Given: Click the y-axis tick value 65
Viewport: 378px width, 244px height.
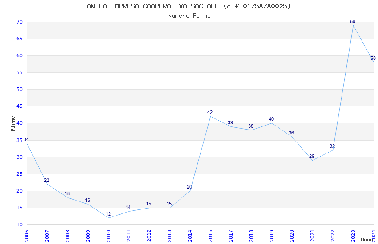Looking at the screenshot, I should (x=20, y=39).
